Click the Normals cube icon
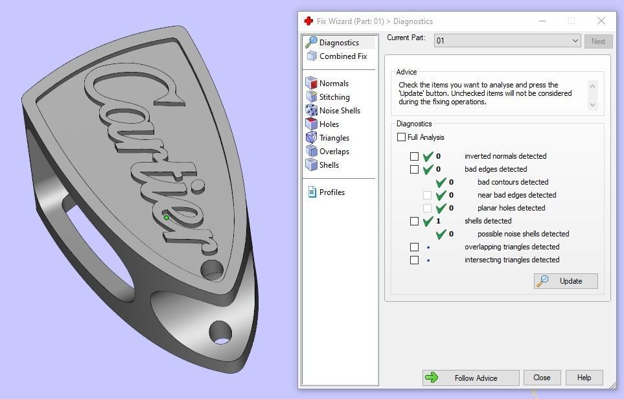This screenshot has height=399, width=624. 311,83
